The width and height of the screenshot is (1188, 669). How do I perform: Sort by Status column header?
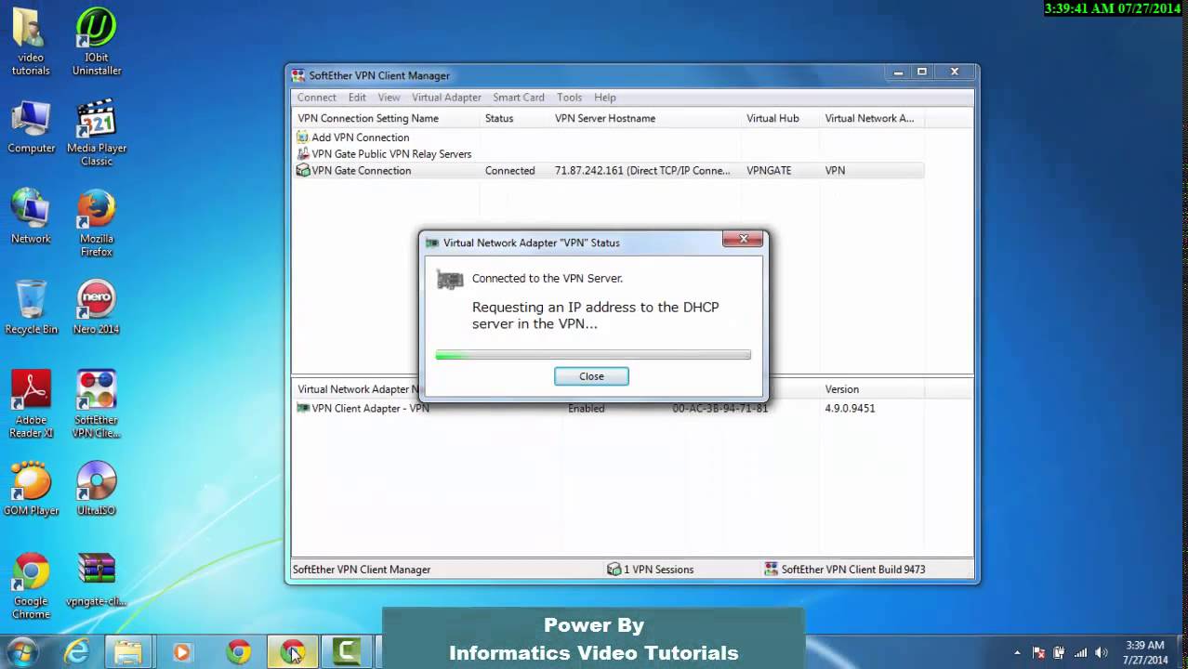point(514,119)
